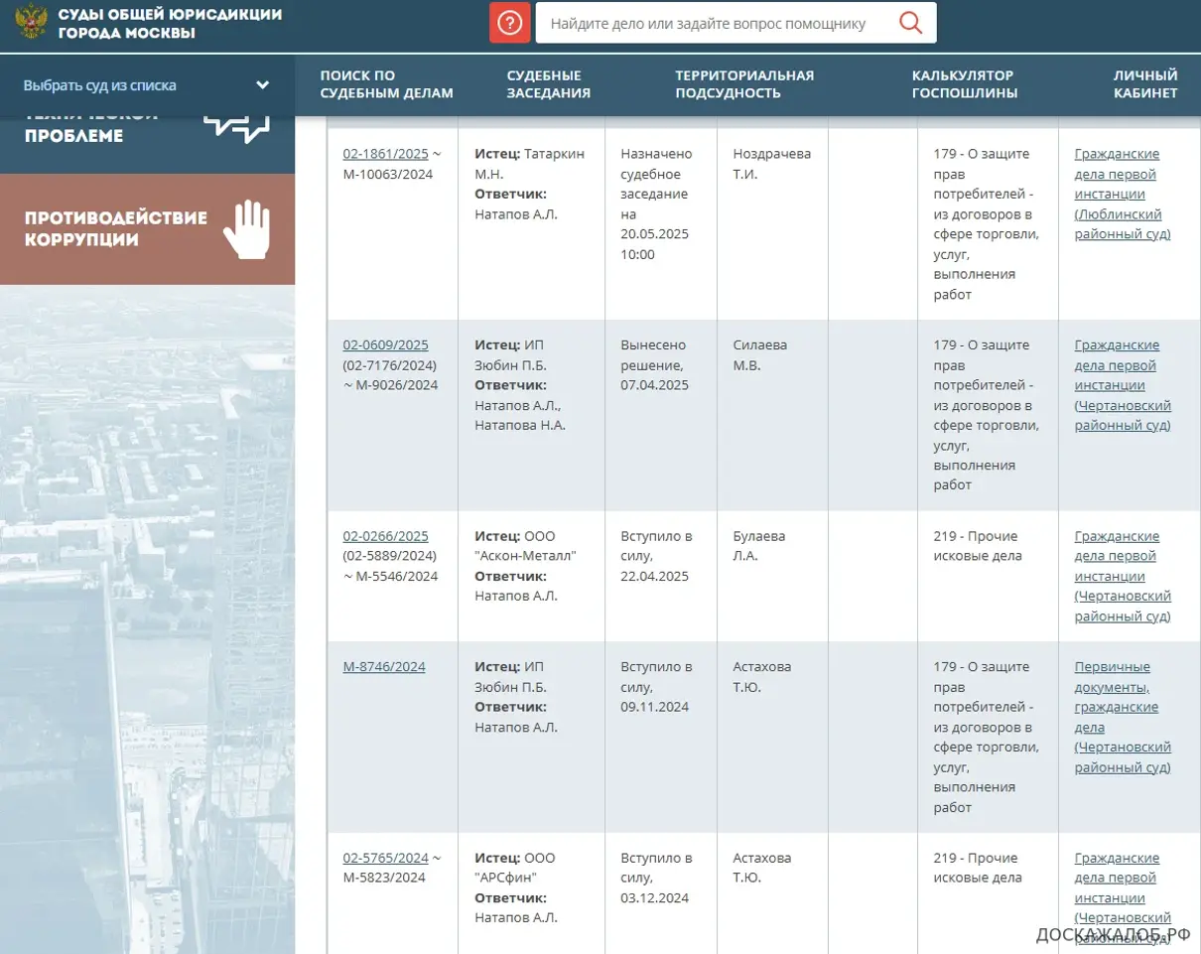Open case link 02-0609/2025
Viewport: 1201px width, 954px height.
click(385, 345)
